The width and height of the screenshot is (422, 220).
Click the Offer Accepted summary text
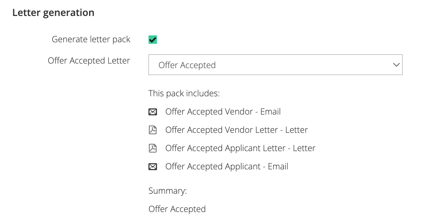pos(177,209)
